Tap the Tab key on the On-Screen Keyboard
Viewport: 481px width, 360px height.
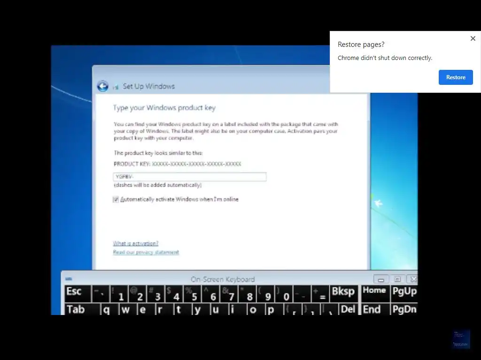(x=82, y=309)
